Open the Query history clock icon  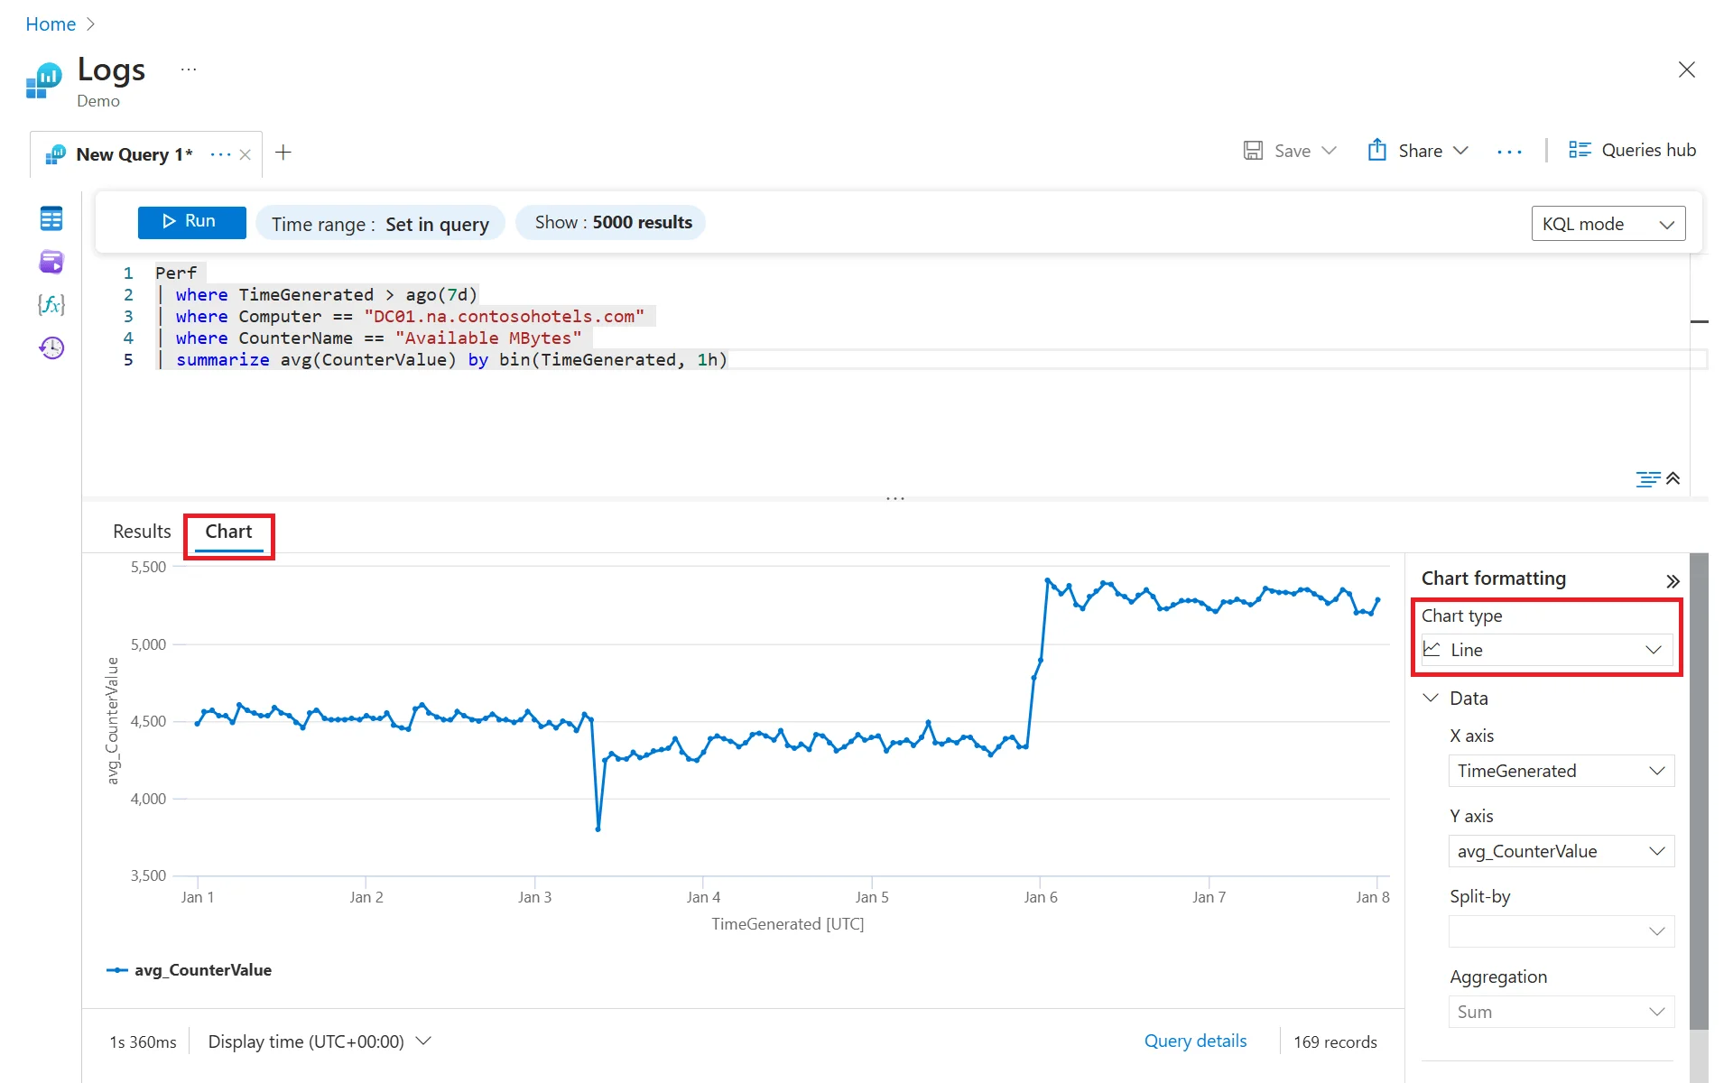pos(51,347)
